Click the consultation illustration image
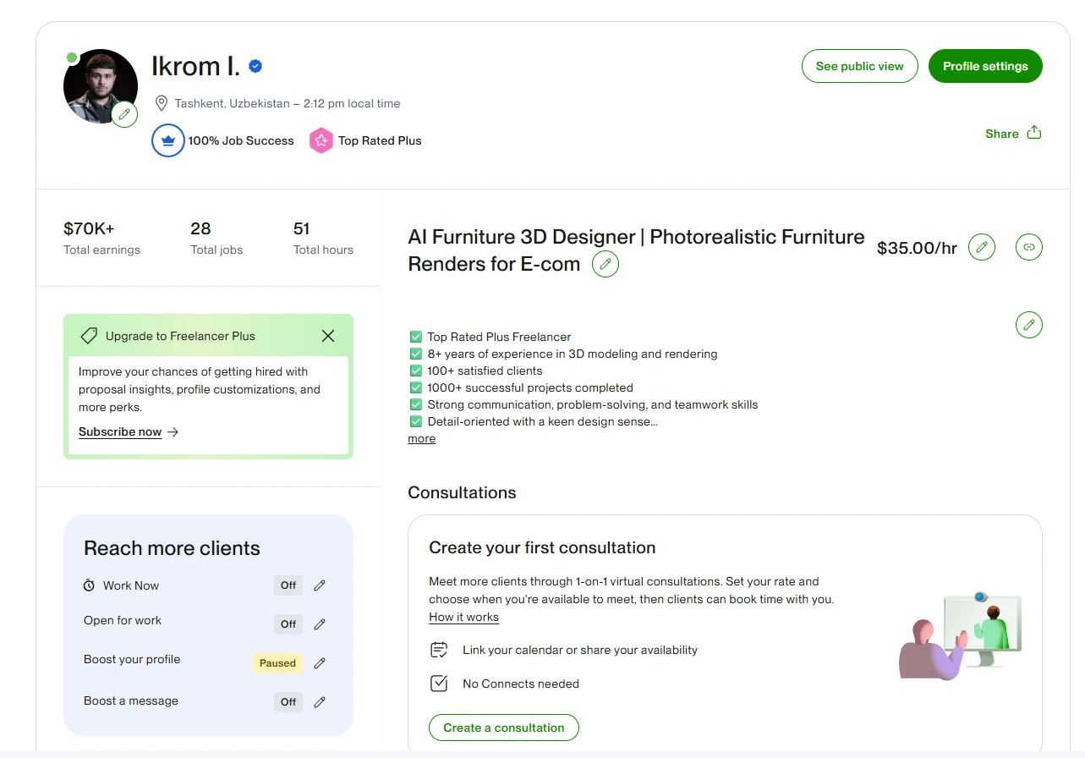This screenshot has height=758, width=1085. click(960, 635)
